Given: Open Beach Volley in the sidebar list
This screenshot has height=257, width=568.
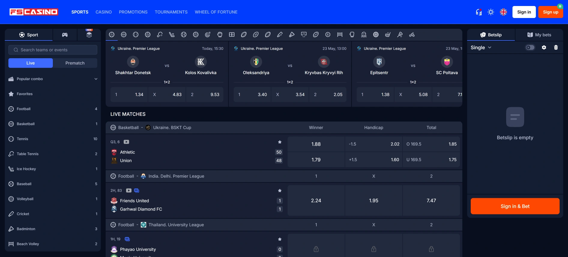Looking at the screenshot, I should click(x=53, y=244).
